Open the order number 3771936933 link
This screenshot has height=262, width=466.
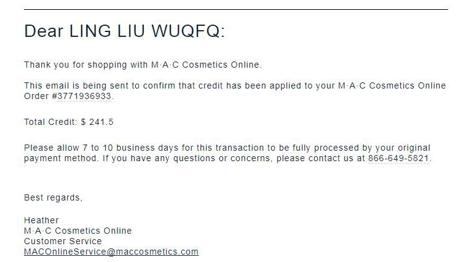click(84, 96)
